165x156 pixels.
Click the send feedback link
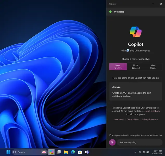[153, 111]
